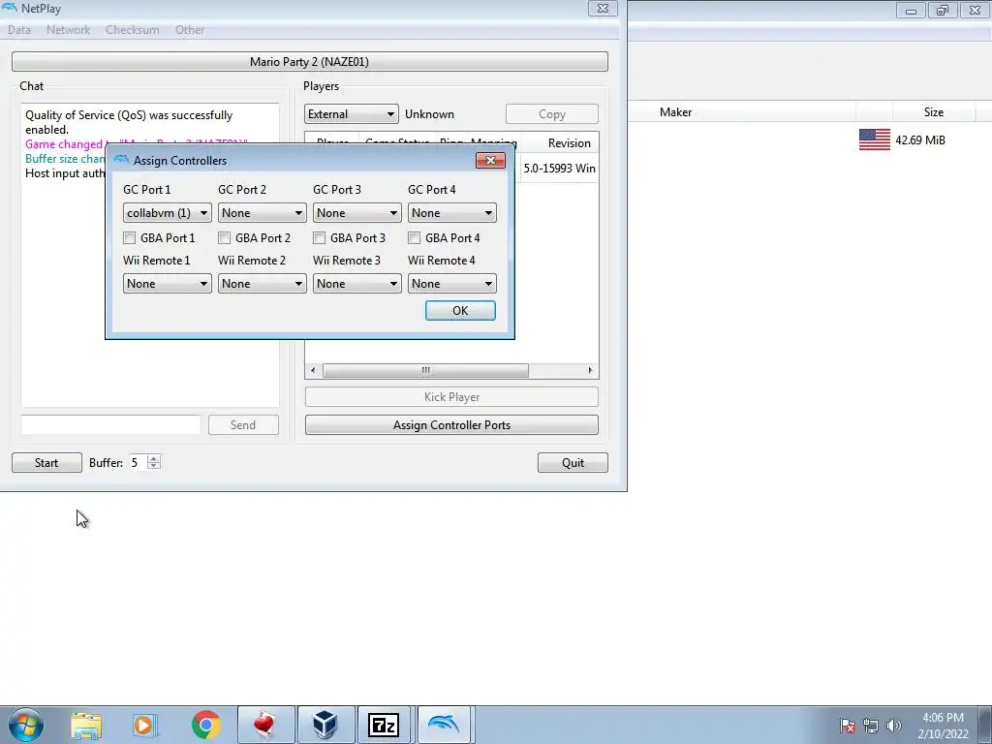Open GC Port 2 player dropdown
This screenshot has width=992, height=744.
pos(262,213)
